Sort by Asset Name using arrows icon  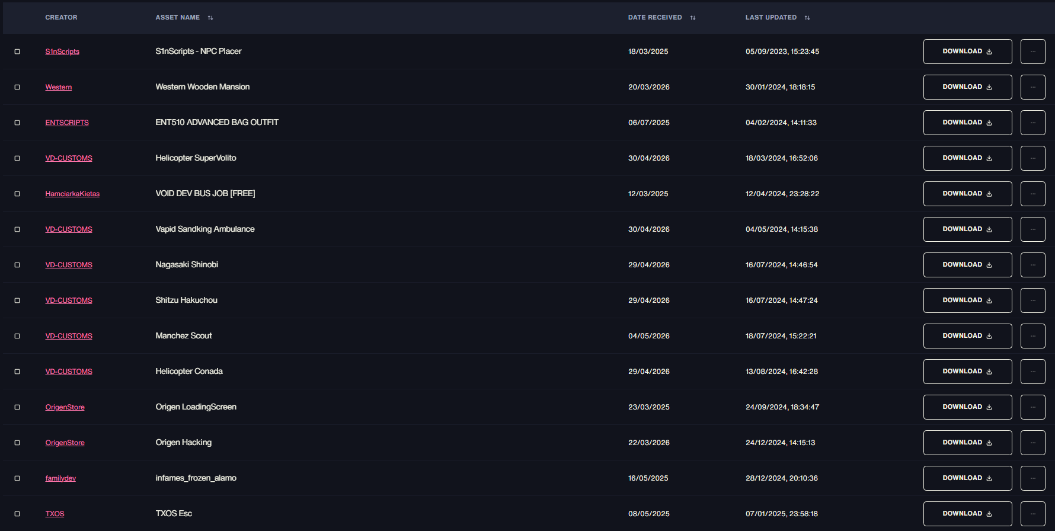pyautogui.click(x=210, y=18)
